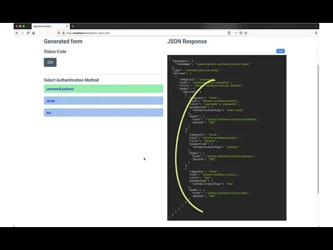Viewport: 333px width, 250px height.
Task: Click the vertical page scrollbar
Action: point(318,129)
